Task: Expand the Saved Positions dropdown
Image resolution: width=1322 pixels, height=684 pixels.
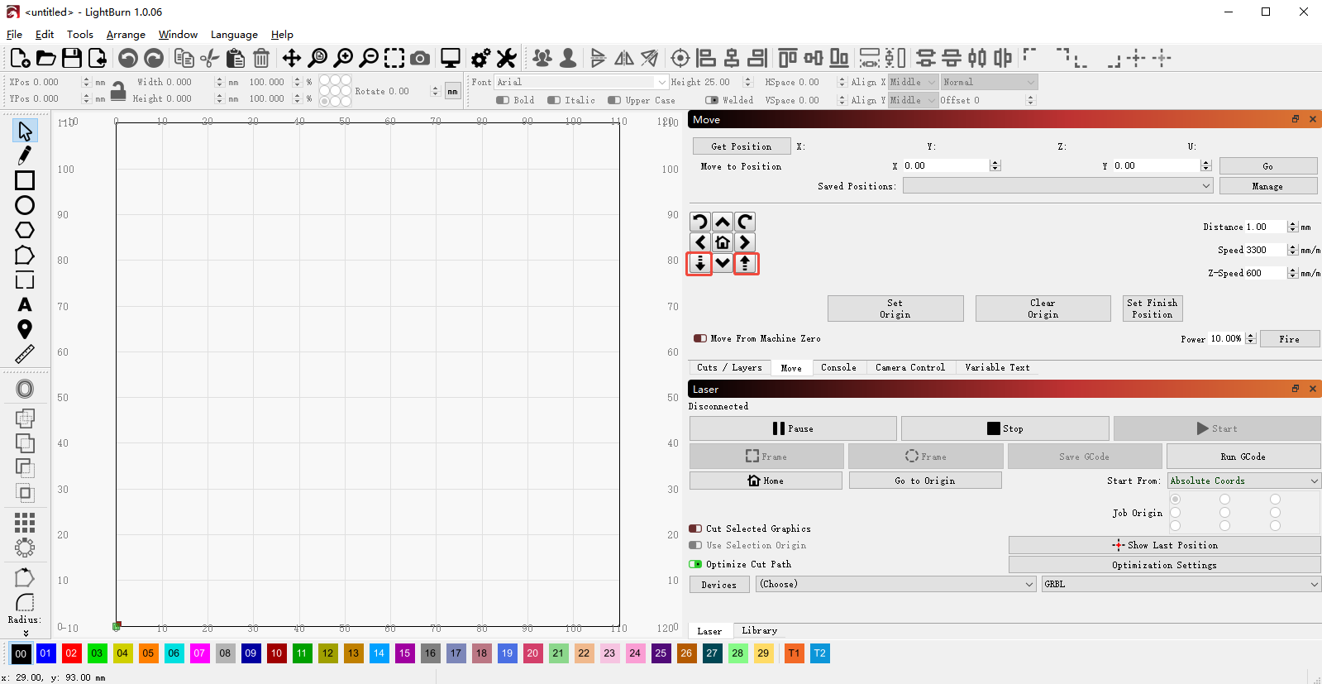Action: [x=1058, y=186]
